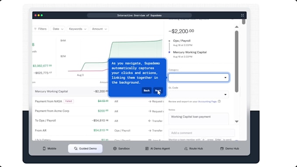Click the Request arrow icon in Acme Corp row
The width and height of the screenshot is (297, 167).
[x=150, y=111]
